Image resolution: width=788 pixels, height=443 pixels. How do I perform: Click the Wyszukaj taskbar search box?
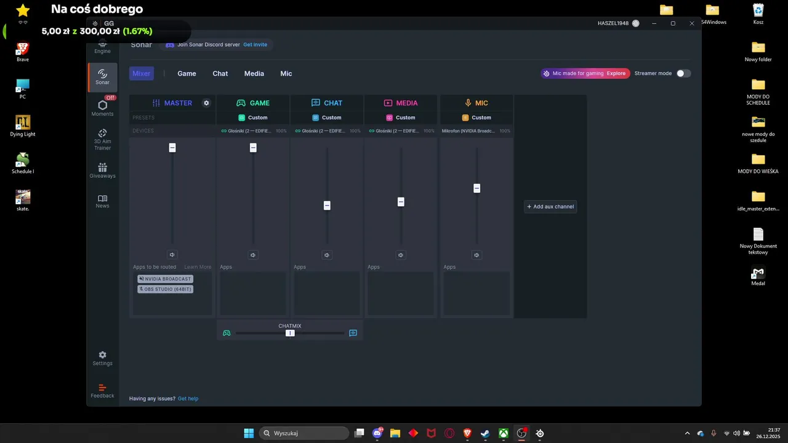(304, 433)
